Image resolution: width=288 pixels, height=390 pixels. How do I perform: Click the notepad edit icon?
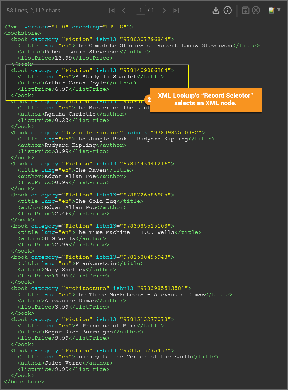click(x=271, y=10)
